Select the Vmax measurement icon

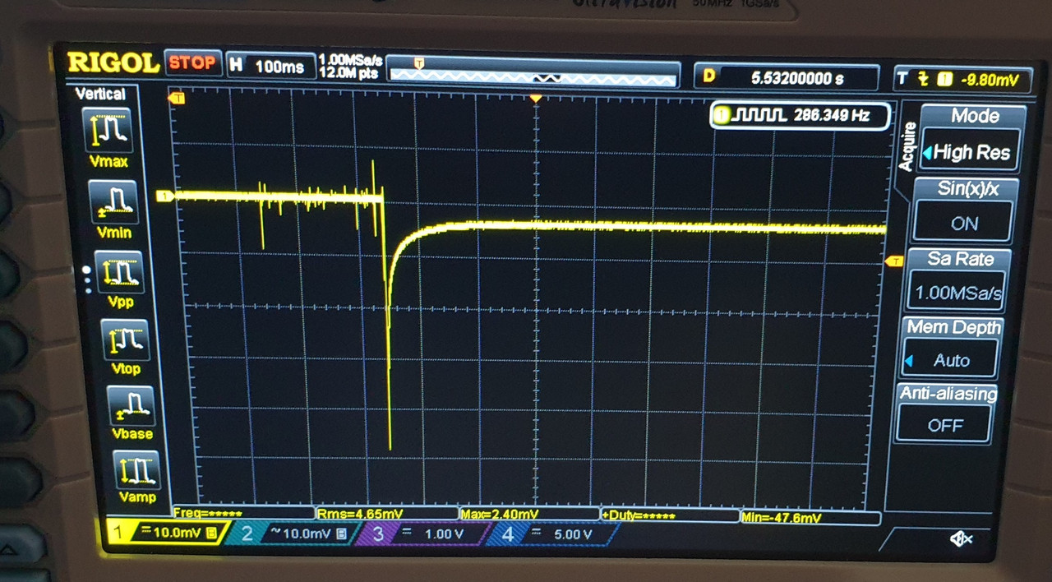pyautogui.click(x=110, y=130)
